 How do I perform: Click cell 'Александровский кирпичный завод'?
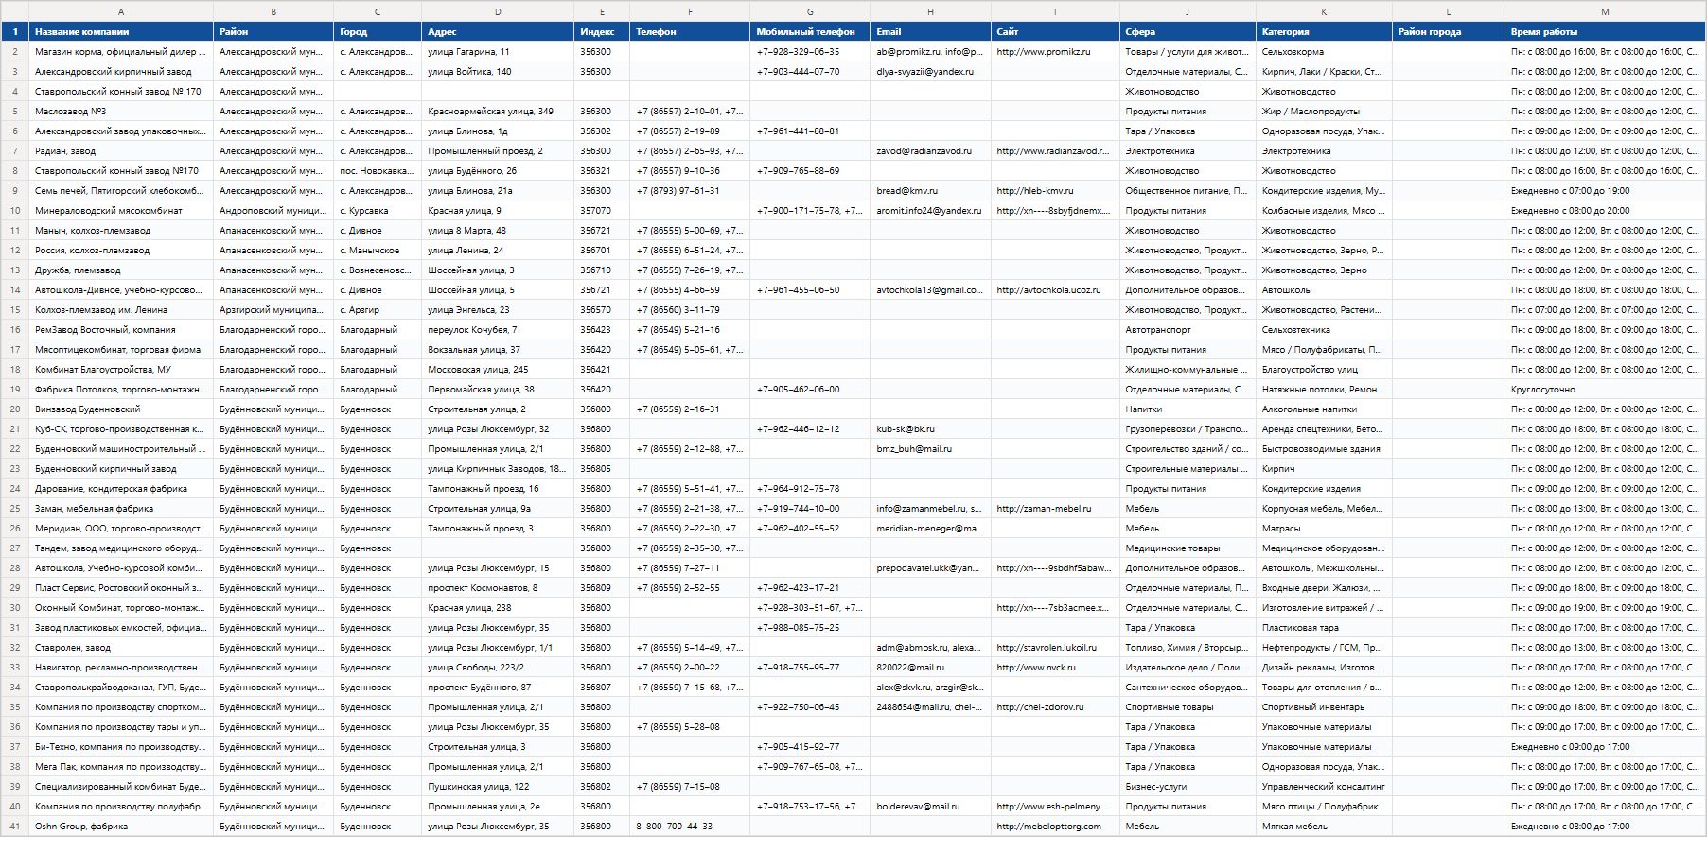click(121, 71)
